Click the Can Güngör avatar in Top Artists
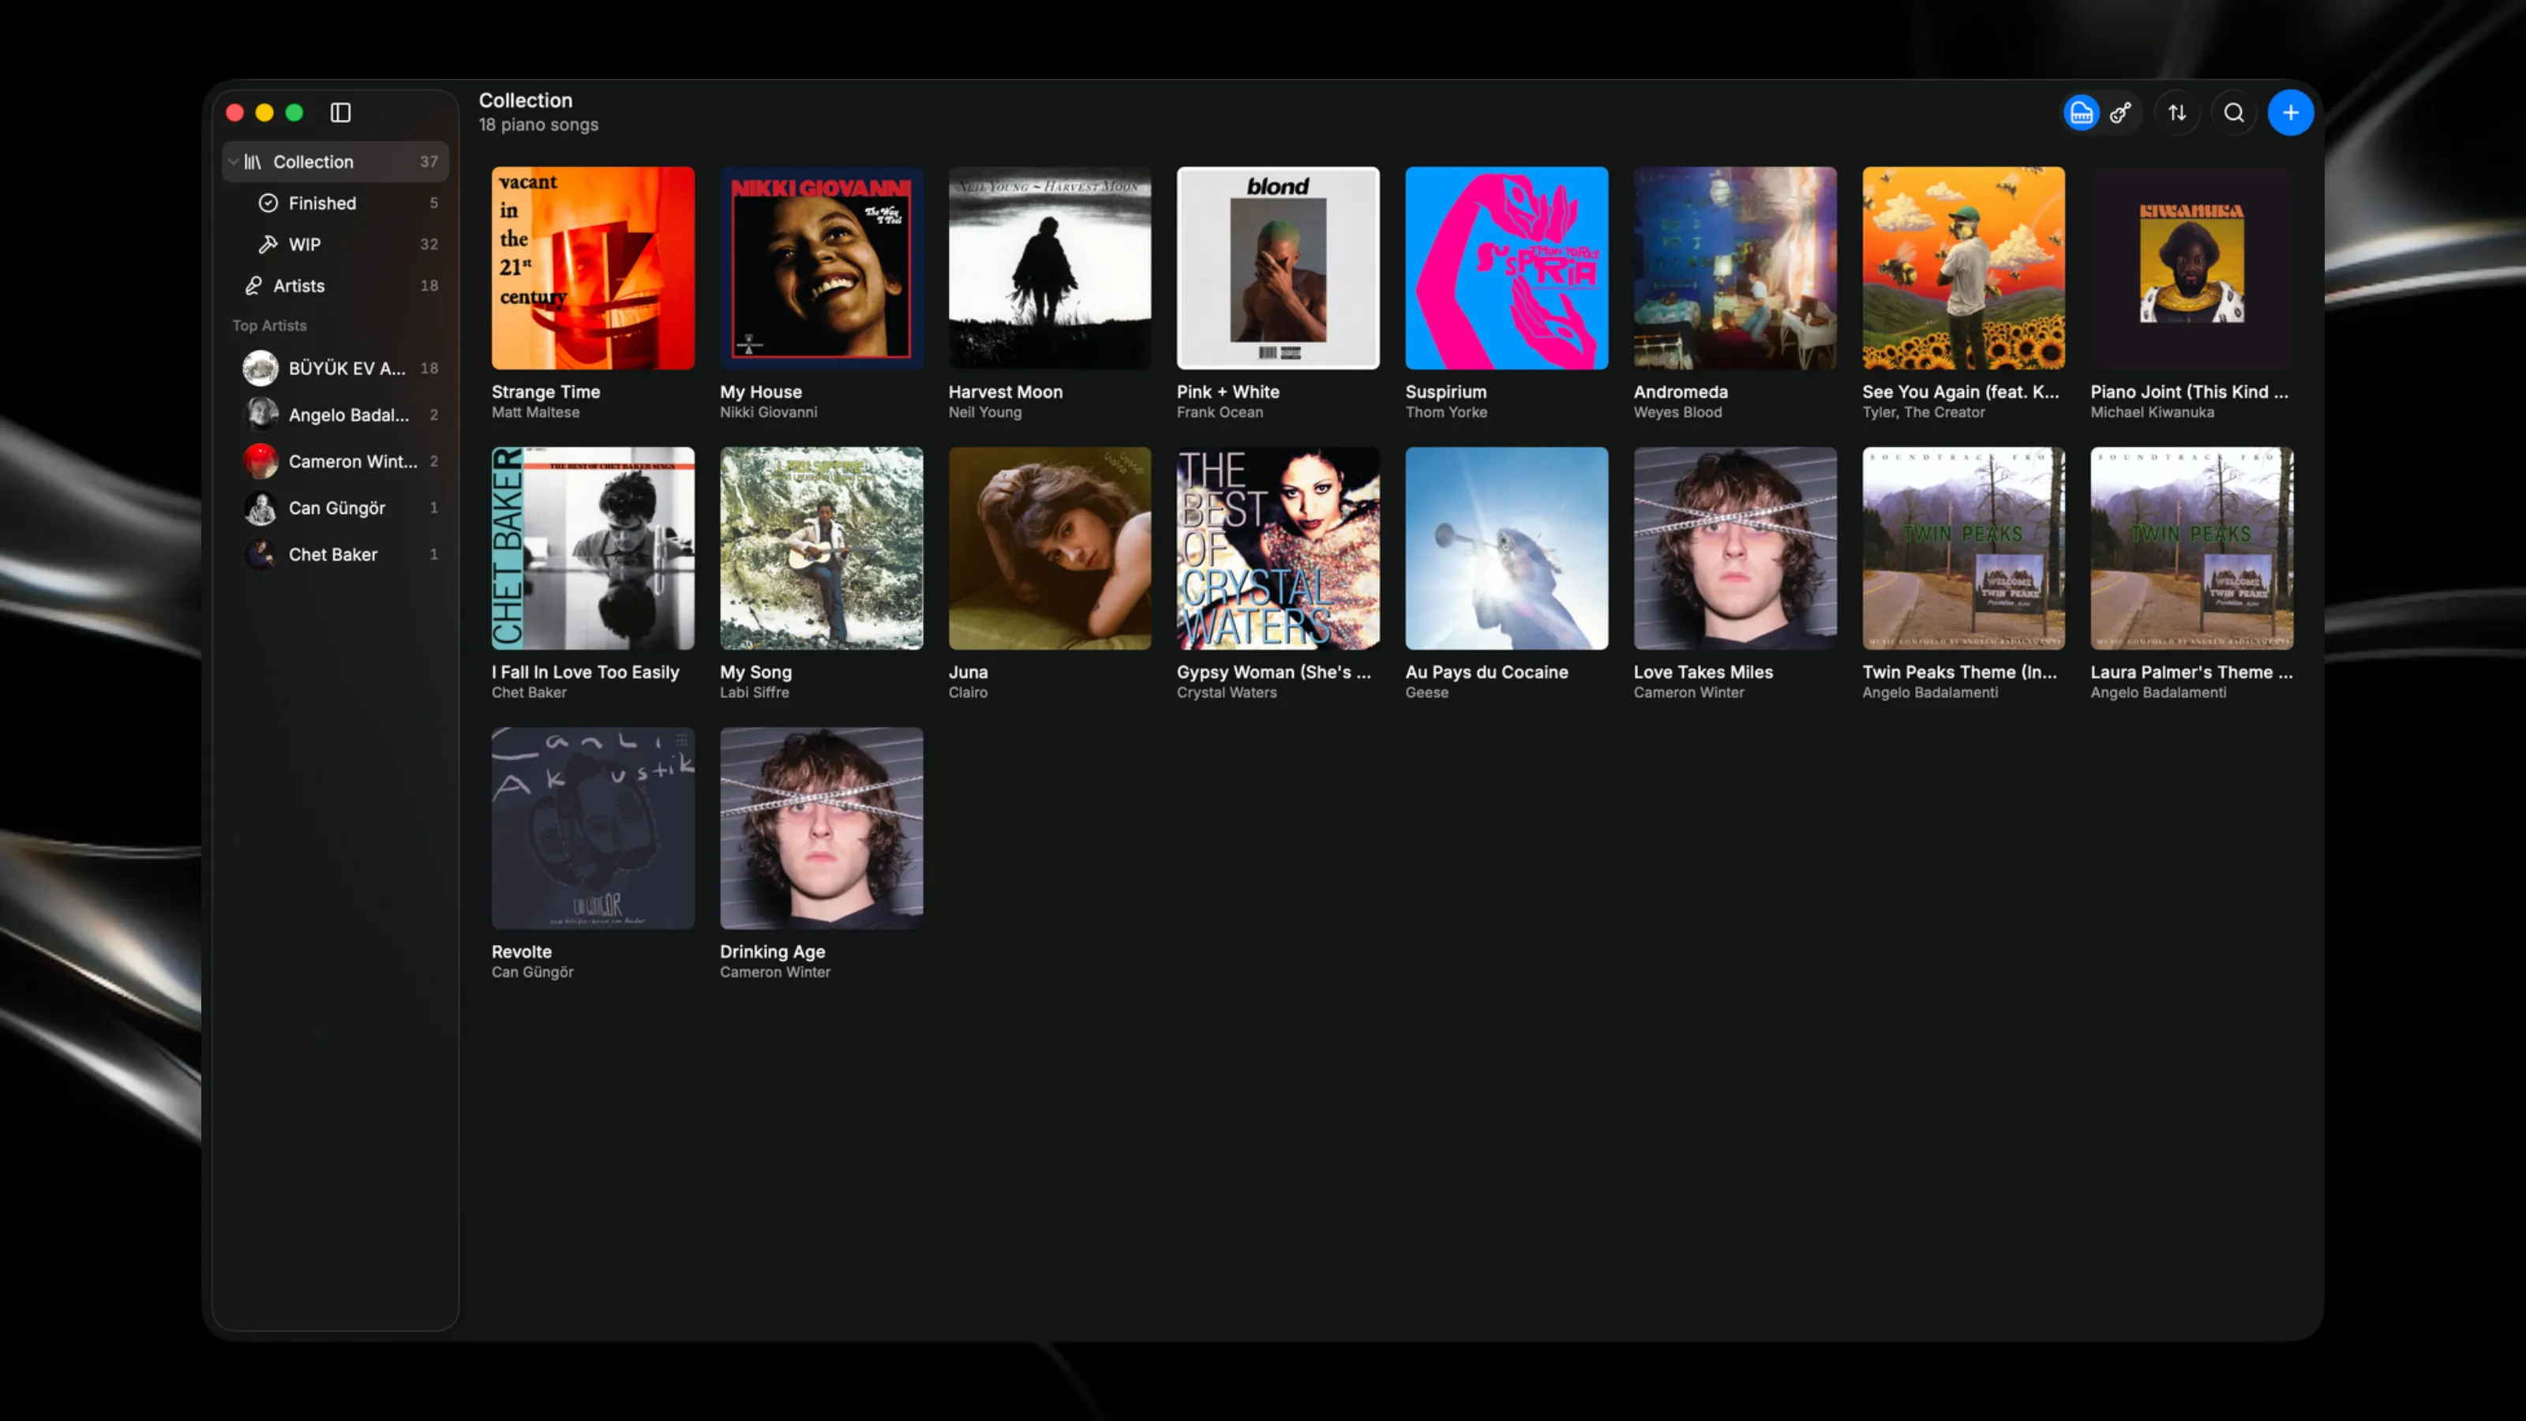 tap(260, 508)
